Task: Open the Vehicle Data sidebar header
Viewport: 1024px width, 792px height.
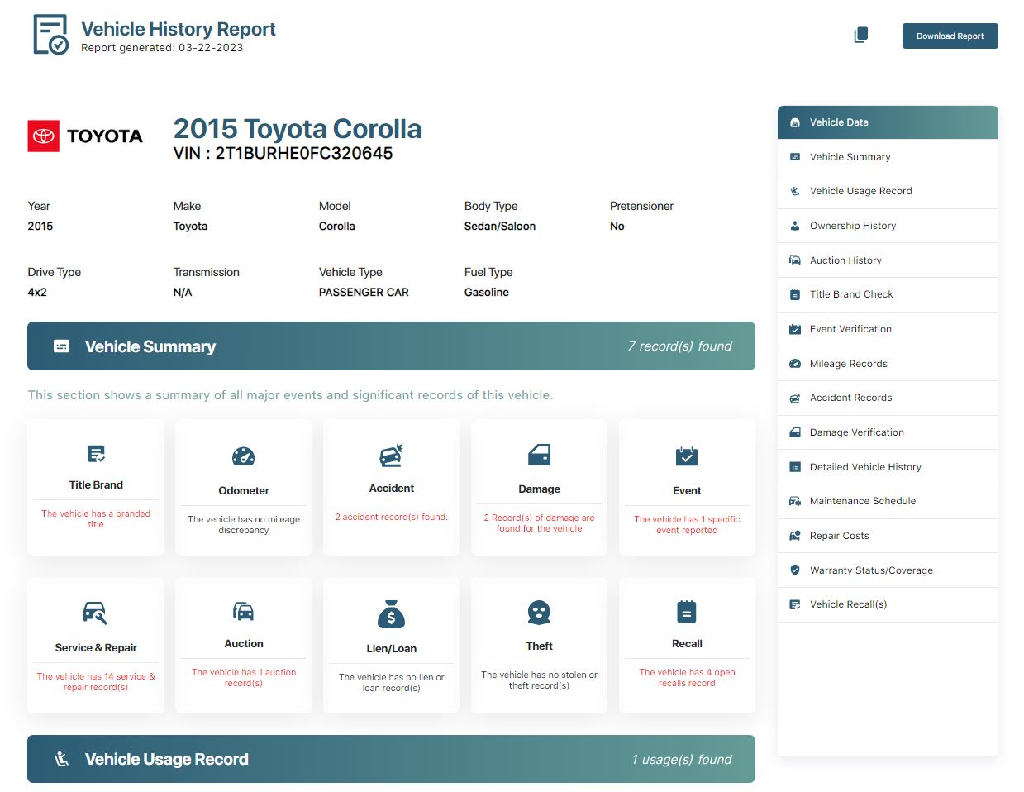Action: point(888,122)
